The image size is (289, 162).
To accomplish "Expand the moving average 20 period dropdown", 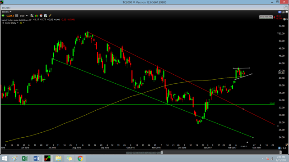I will (22, 23).
